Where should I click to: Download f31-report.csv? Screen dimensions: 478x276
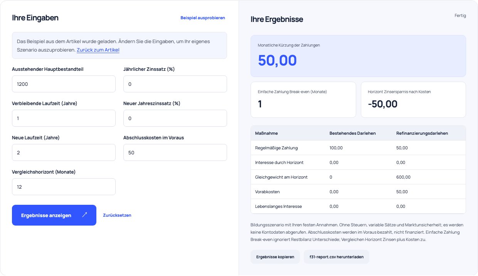[337, 257]
